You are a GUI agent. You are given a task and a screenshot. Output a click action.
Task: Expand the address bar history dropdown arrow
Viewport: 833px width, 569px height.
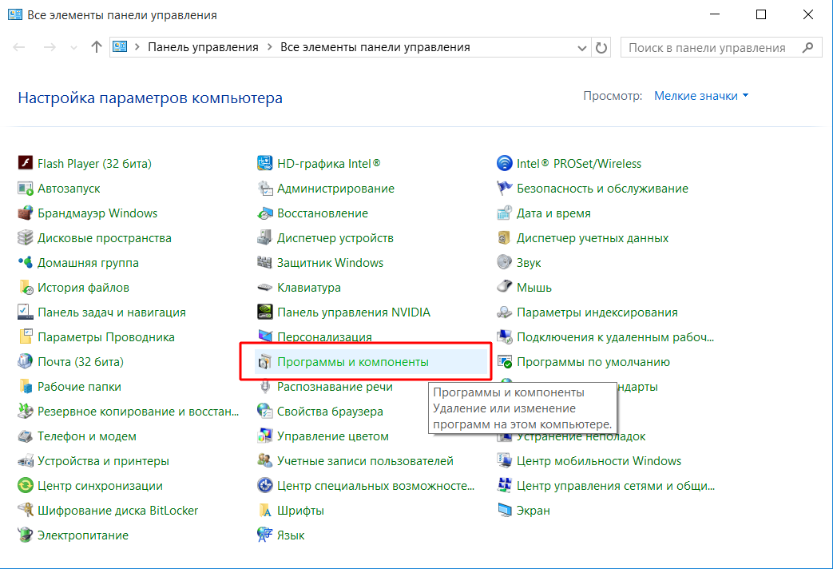[x=583, y=47]
